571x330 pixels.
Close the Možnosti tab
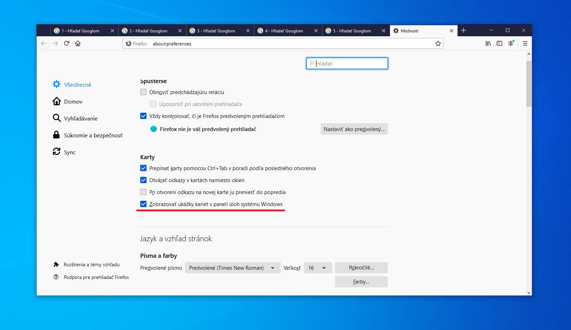point(452,31)
